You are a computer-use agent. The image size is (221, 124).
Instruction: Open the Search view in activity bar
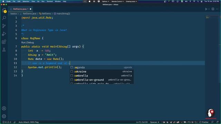pos(4,18)
